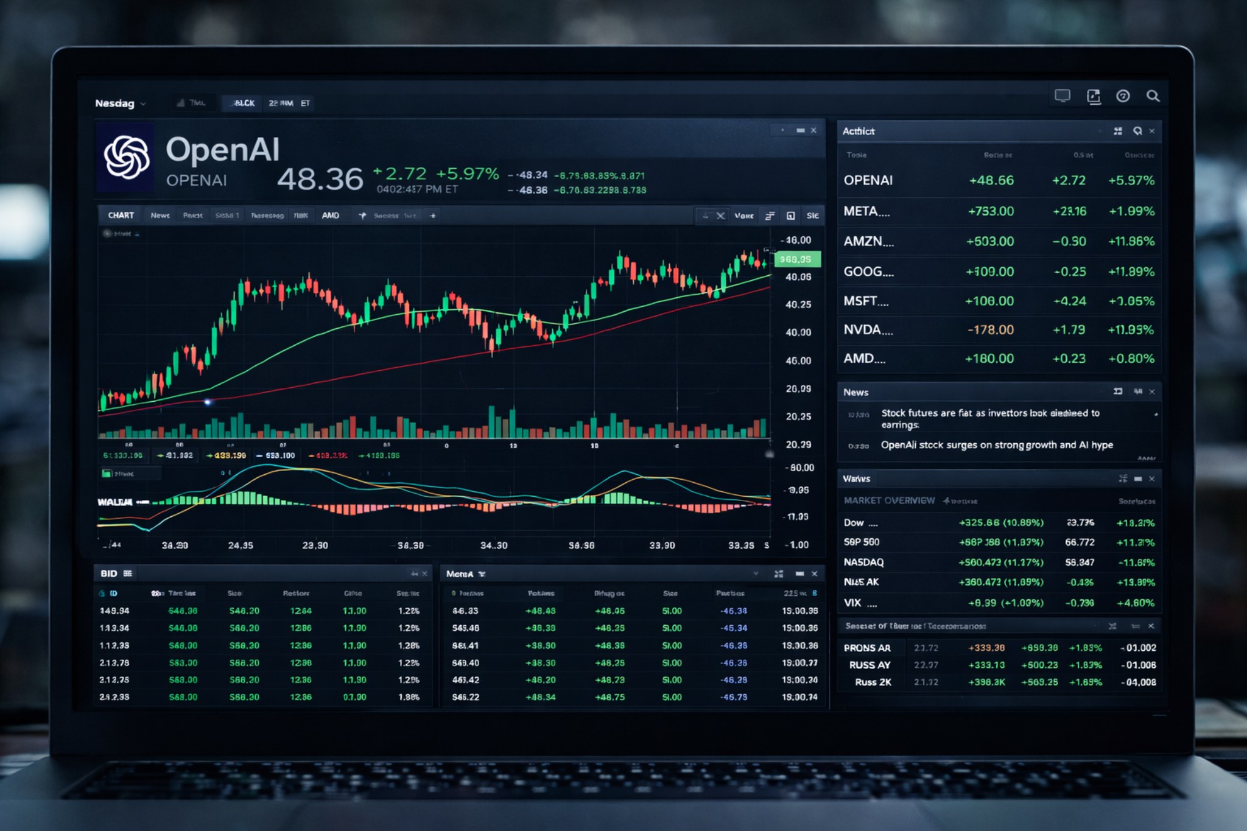Viewport: 1247px width, 831px height.
Task: Click the chart fullscreen square icon
Action: coord(790,216)
